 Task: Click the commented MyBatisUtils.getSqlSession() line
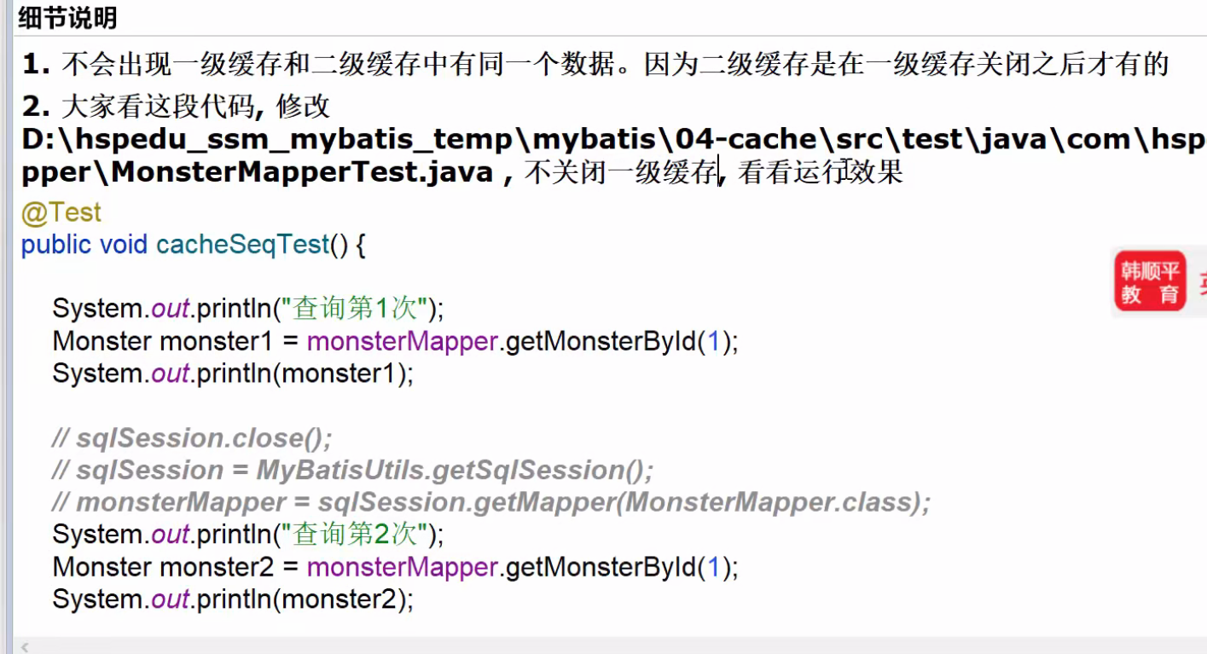[353, 470]
